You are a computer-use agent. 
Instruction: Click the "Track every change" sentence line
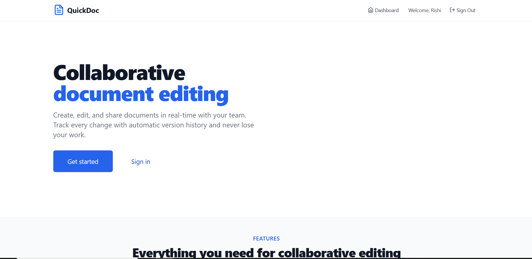[153, 125]
